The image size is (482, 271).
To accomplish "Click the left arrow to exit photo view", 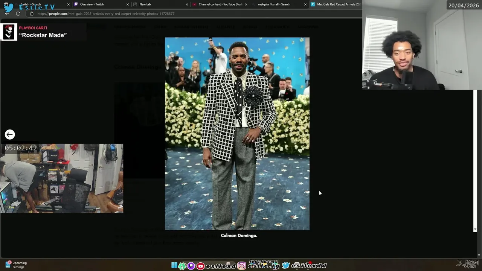I will click(10, 134).
